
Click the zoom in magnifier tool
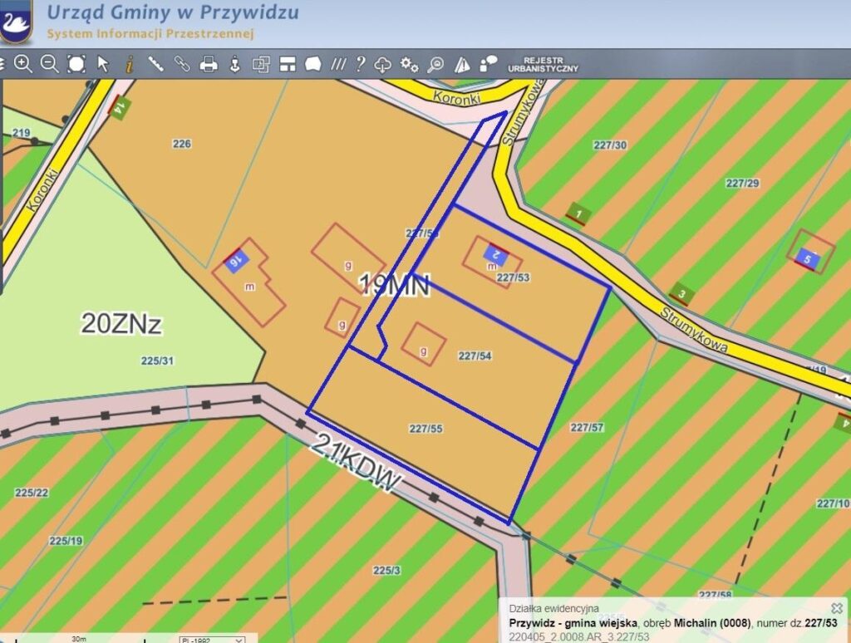tap(22, 64)
